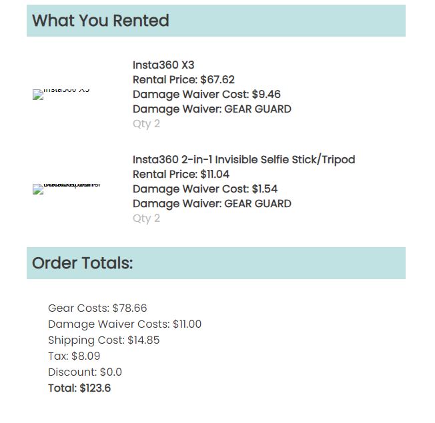Select the Rental Price $11.04 line
This screenshot has height=423, width=435.
[x=181, y=175]
